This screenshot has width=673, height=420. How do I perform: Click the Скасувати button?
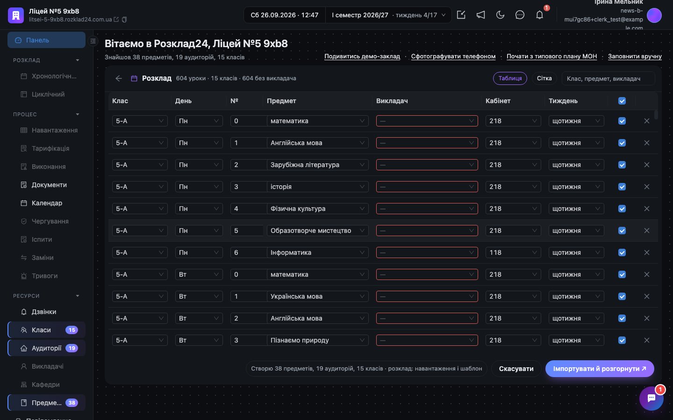coord(516,369)
